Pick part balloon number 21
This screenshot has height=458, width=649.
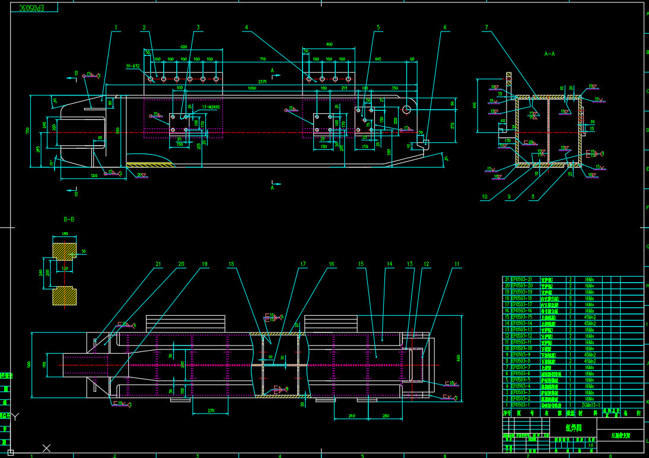[x=158, y=264]
